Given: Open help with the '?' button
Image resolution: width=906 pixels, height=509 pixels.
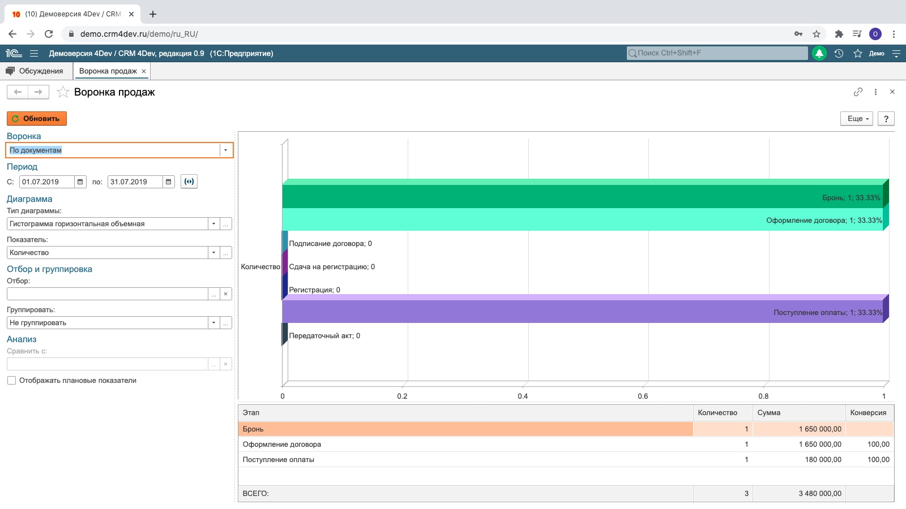Looking at the screenshot, I should (886, 119).
